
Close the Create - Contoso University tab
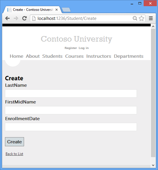57,10
